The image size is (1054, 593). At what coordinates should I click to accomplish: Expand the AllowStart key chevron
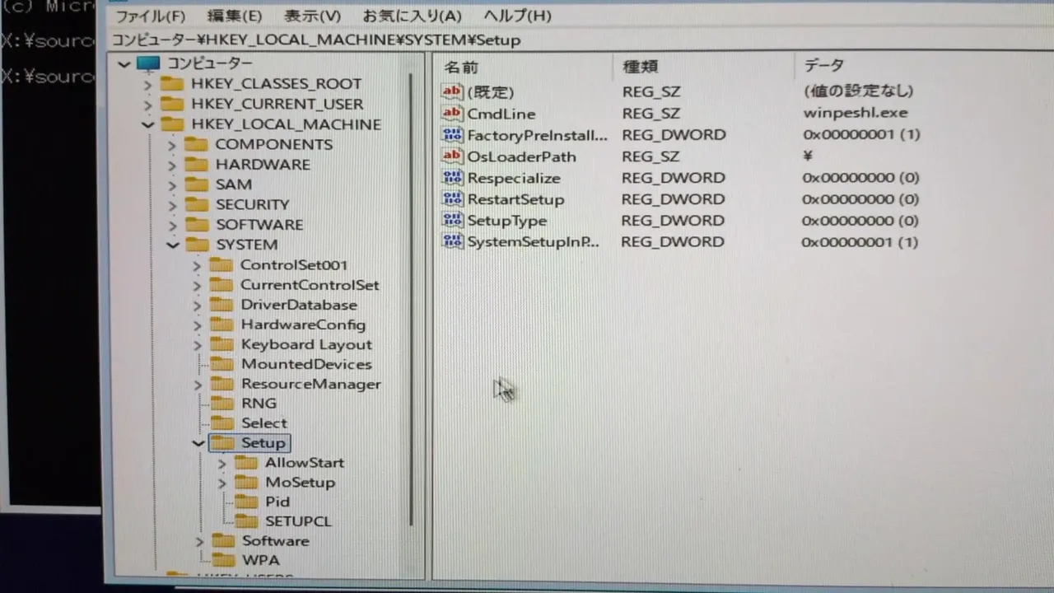point(222,464)
